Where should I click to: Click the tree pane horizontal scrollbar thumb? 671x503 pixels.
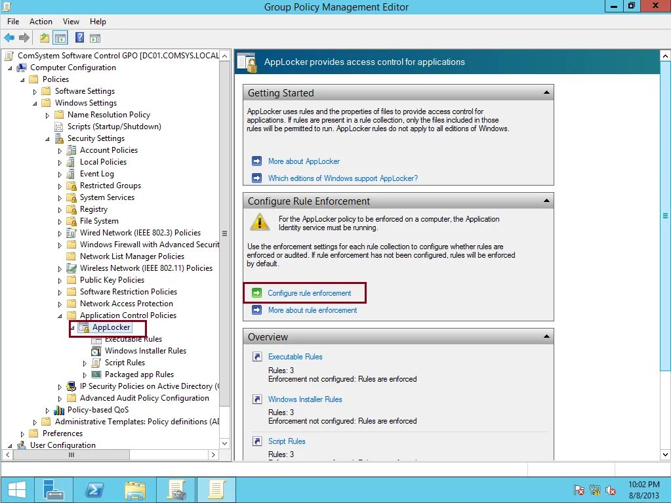click(71, 454)
